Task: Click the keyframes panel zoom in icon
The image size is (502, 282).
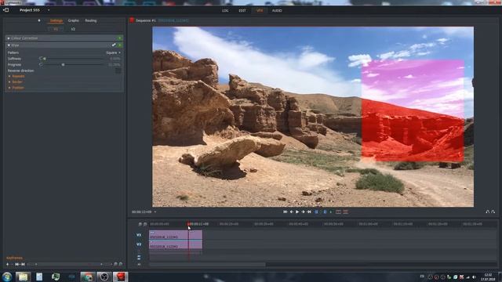Action: click(121, 264)
